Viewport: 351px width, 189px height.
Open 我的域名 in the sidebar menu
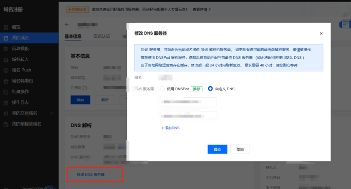click(x=20, y=38)
